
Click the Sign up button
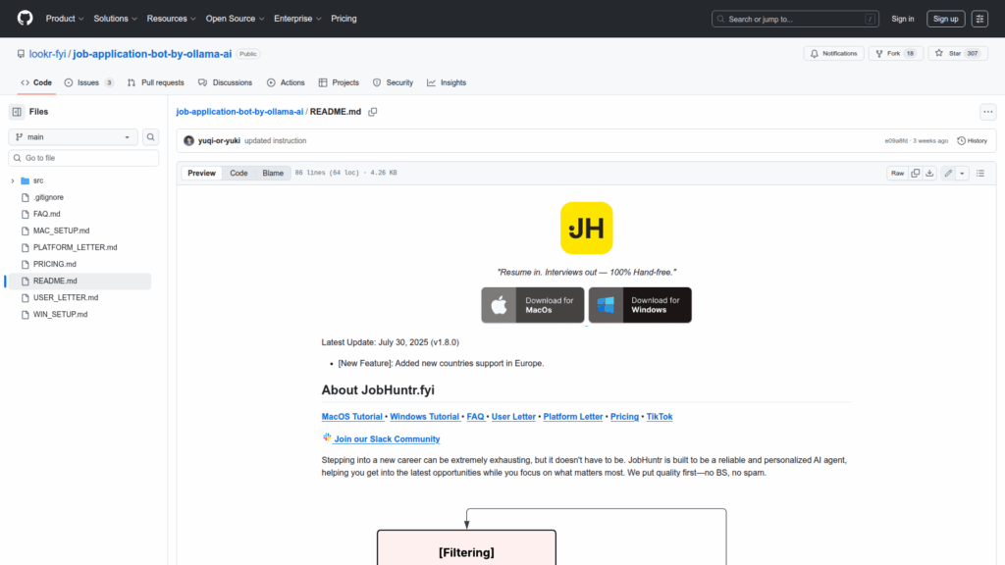pyautogui.click(x=945, y=20)
